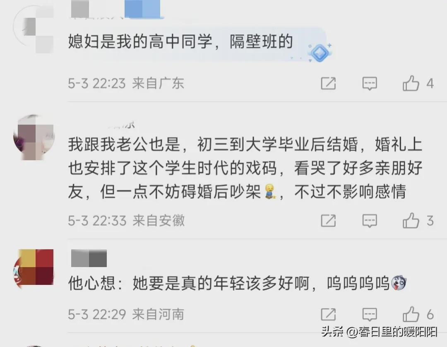Open the Anhui commenter's avatar

point(34,137)
